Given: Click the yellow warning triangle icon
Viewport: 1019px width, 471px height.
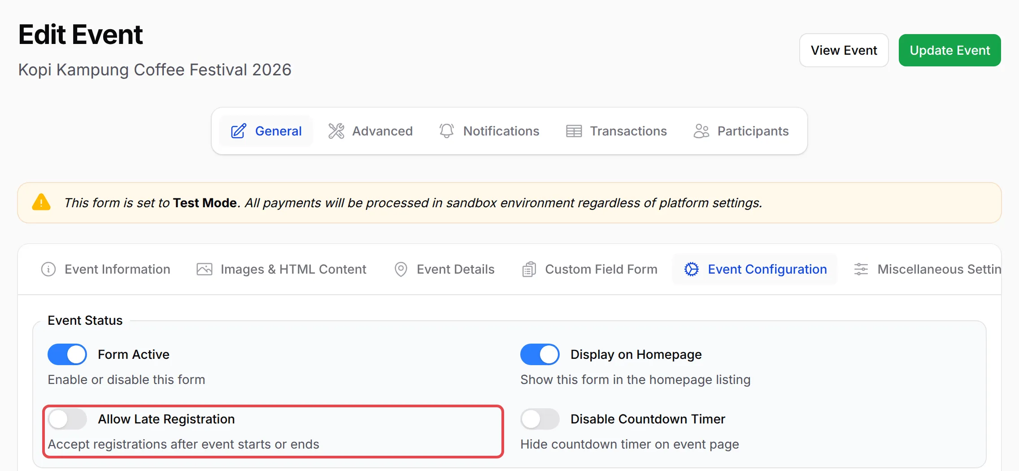Looking at the screenshot, I should pos(41,202).
